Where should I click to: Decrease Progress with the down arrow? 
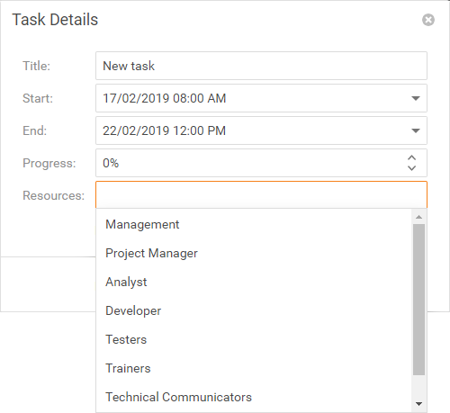(412, 168)
